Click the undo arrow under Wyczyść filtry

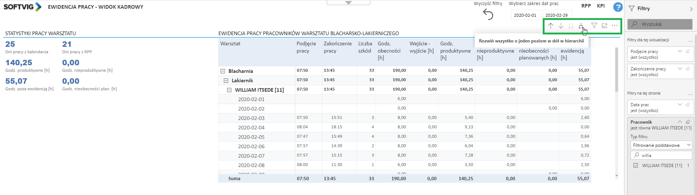(488, 14)
